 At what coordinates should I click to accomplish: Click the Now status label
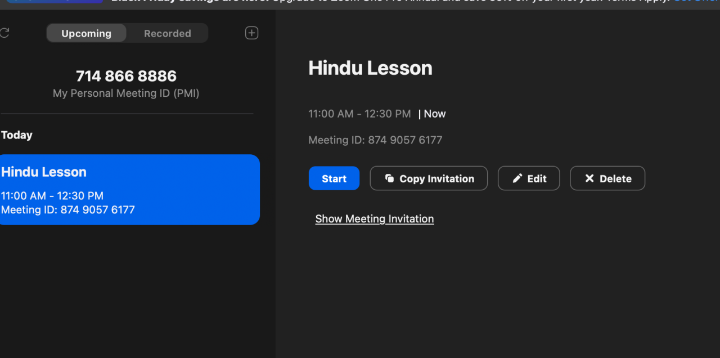[434, 114]
